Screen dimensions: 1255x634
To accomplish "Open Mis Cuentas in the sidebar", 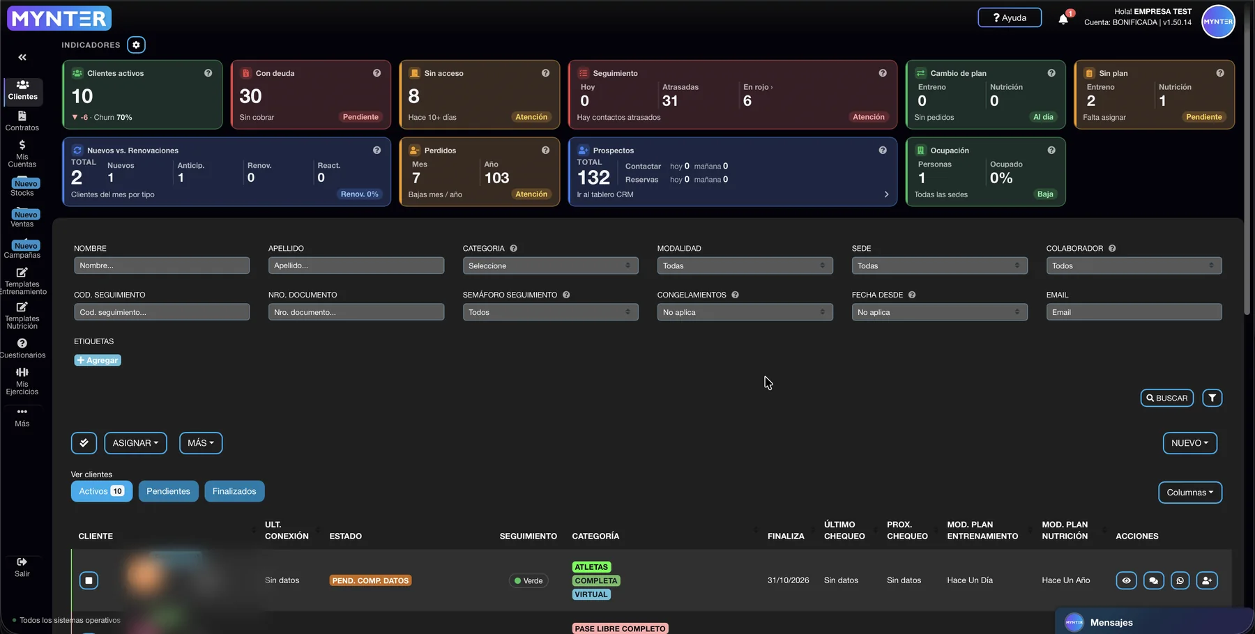I will [22, 153].
